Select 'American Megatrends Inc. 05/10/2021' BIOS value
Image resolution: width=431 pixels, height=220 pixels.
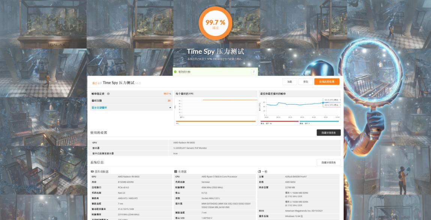pos(303,211)
